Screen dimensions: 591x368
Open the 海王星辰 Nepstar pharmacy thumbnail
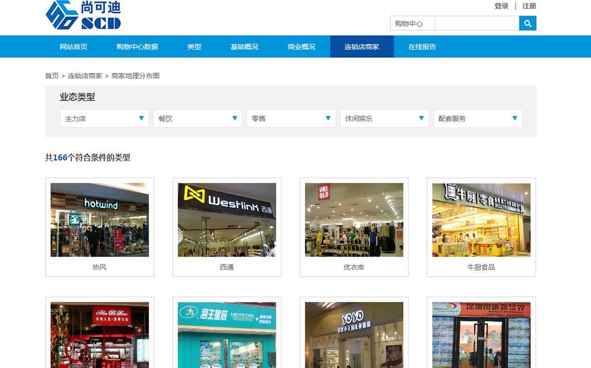227,335
